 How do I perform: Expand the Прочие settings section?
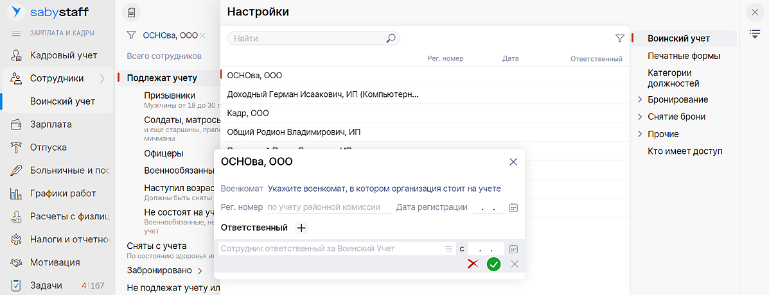click(640, 134)
